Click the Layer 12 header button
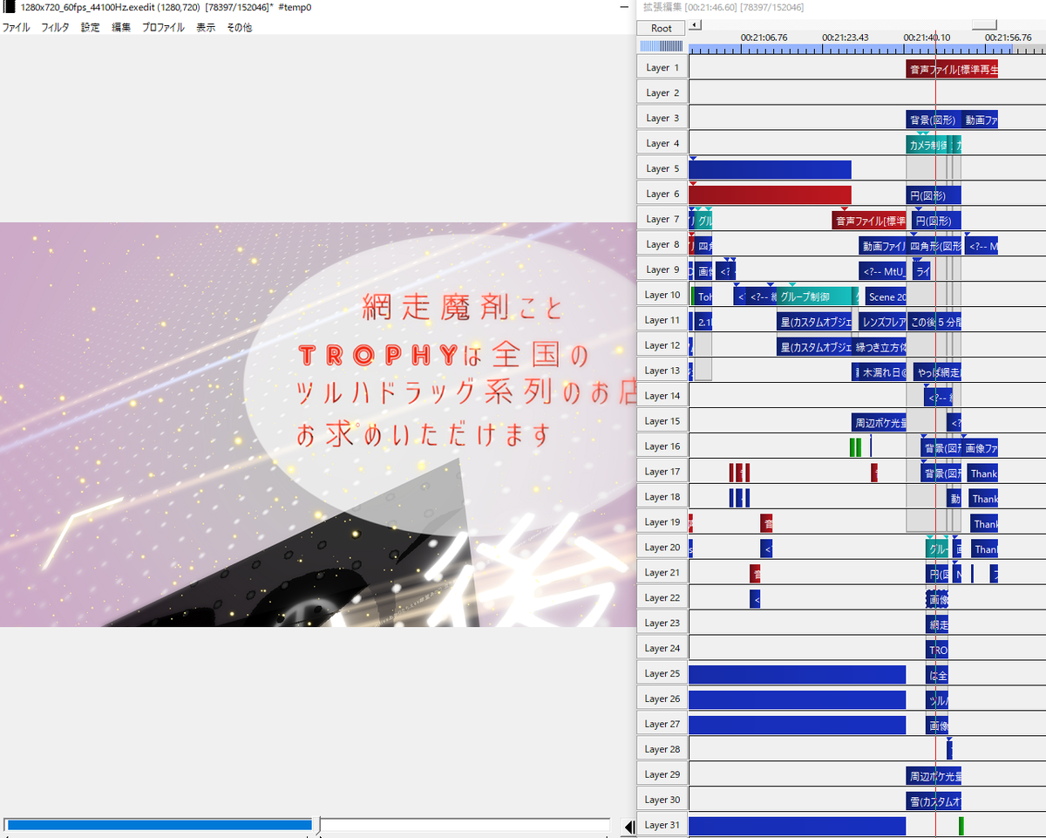 (662, 345)
